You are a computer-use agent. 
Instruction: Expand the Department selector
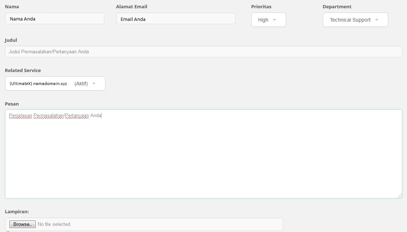355,20
